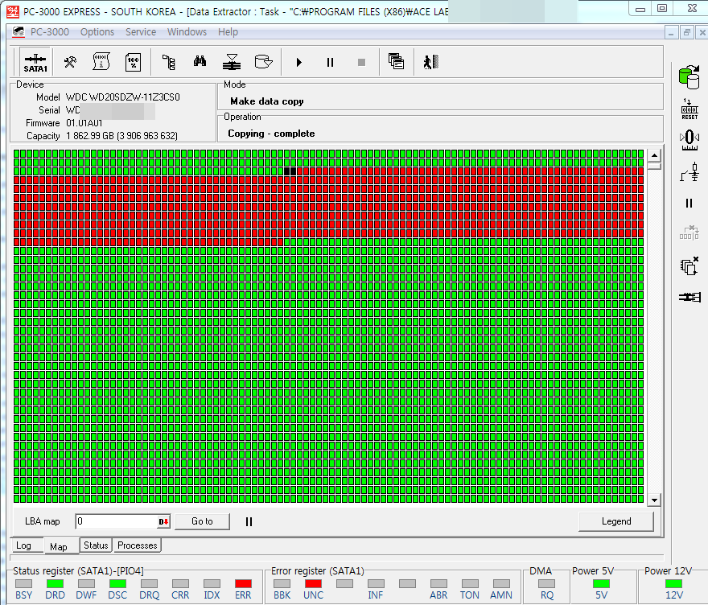
Task: Switch to the Processes tab
Action: [x=138, y=545]
